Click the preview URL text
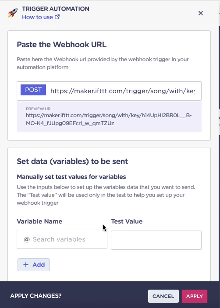This screenshot has width=220, height=308. coord(109,119)
